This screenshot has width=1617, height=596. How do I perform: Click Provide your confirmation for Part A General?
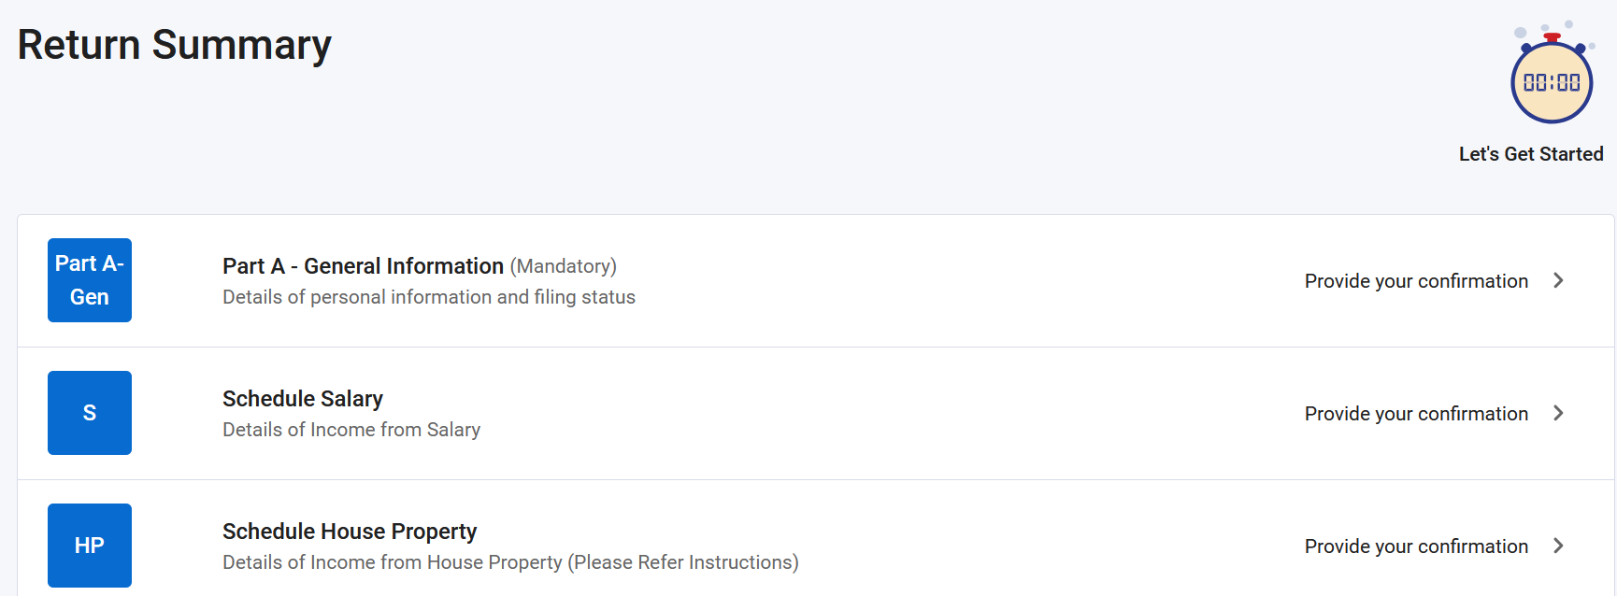(x=1416, y=281)
